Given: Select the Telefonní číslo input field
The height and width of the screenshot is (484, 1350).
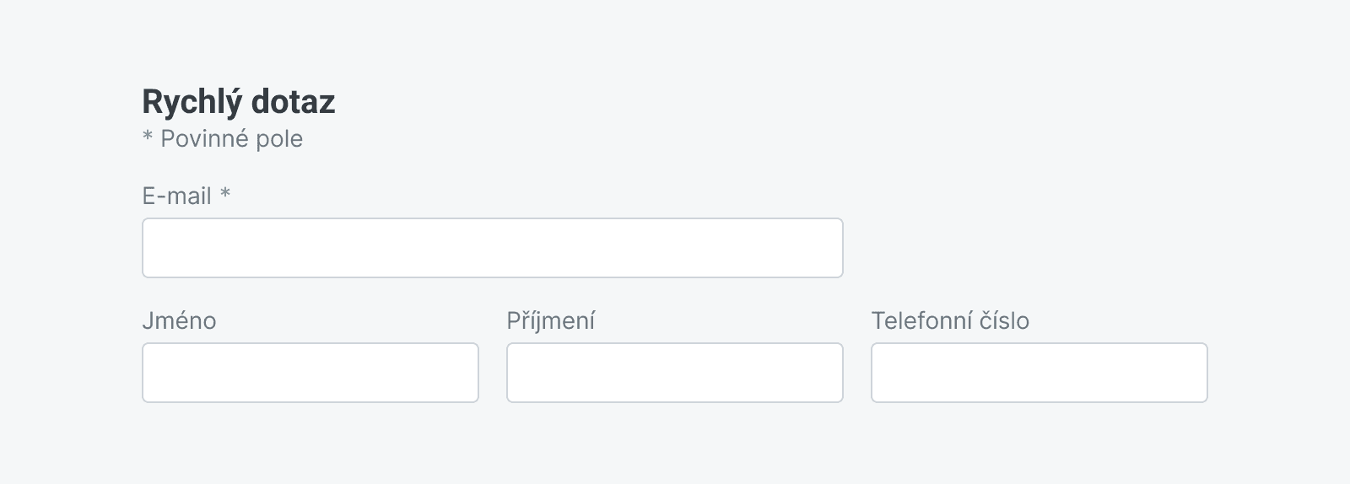Looking at the screenshot, I should pyautogui.click(x=1039, y=373).
